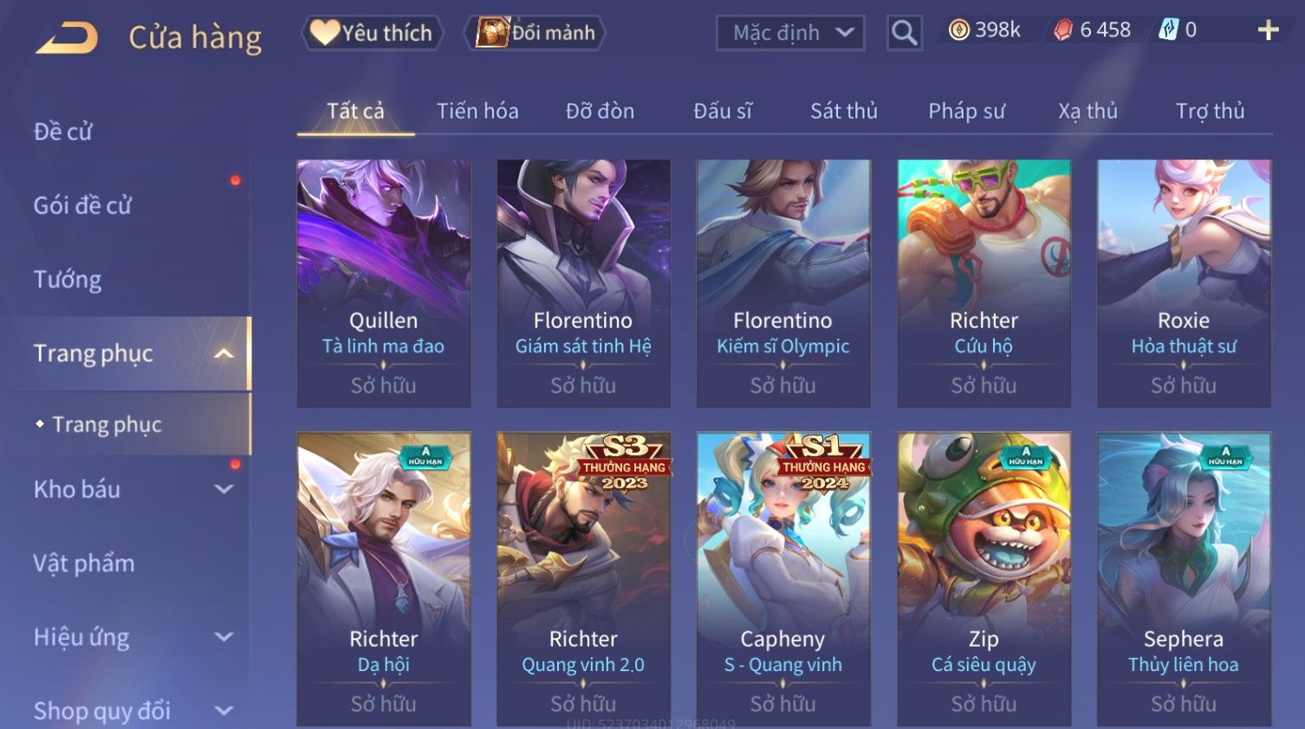Open the Mặc định sort dropdown
1305x729 pixels.
790,33
